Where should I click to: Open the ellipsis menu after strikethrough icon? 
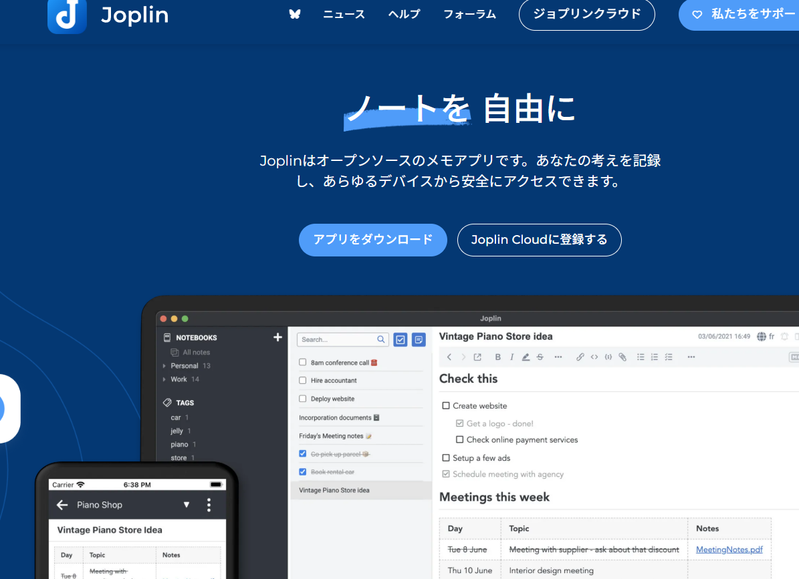(558, 357)
